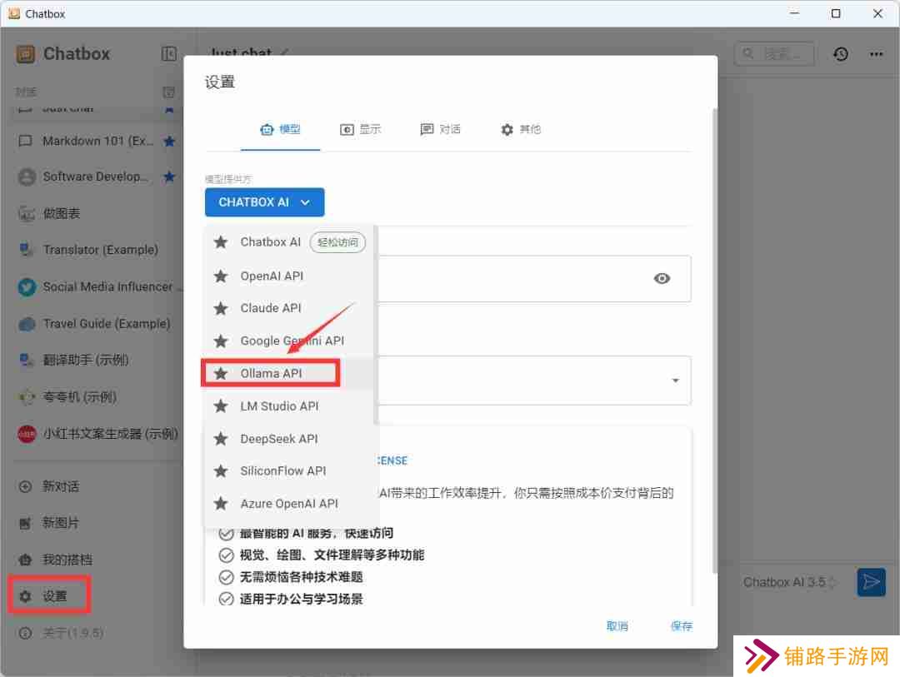Send message with the paper plane button
The height and width of the screenshot is (677, 900).
click(871, 582)
